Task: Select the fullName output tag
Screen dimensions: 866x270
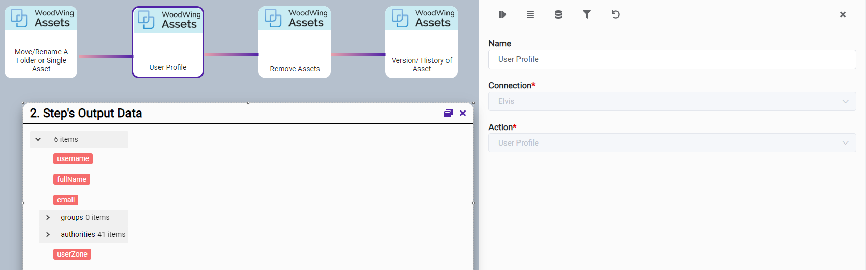Action: pos(71,179)
